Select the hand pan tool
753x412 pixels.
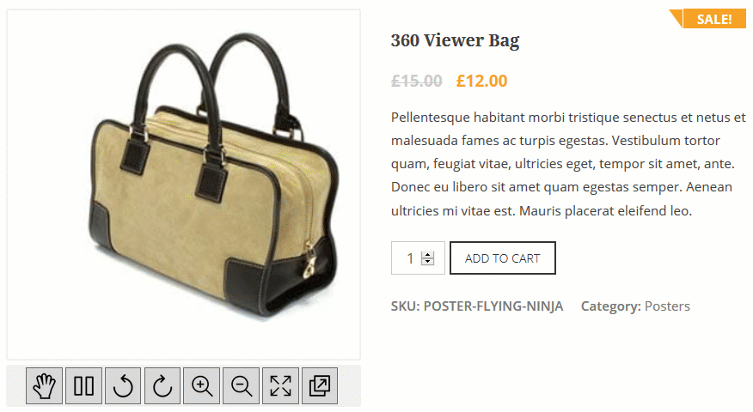(x=44, y=385)
